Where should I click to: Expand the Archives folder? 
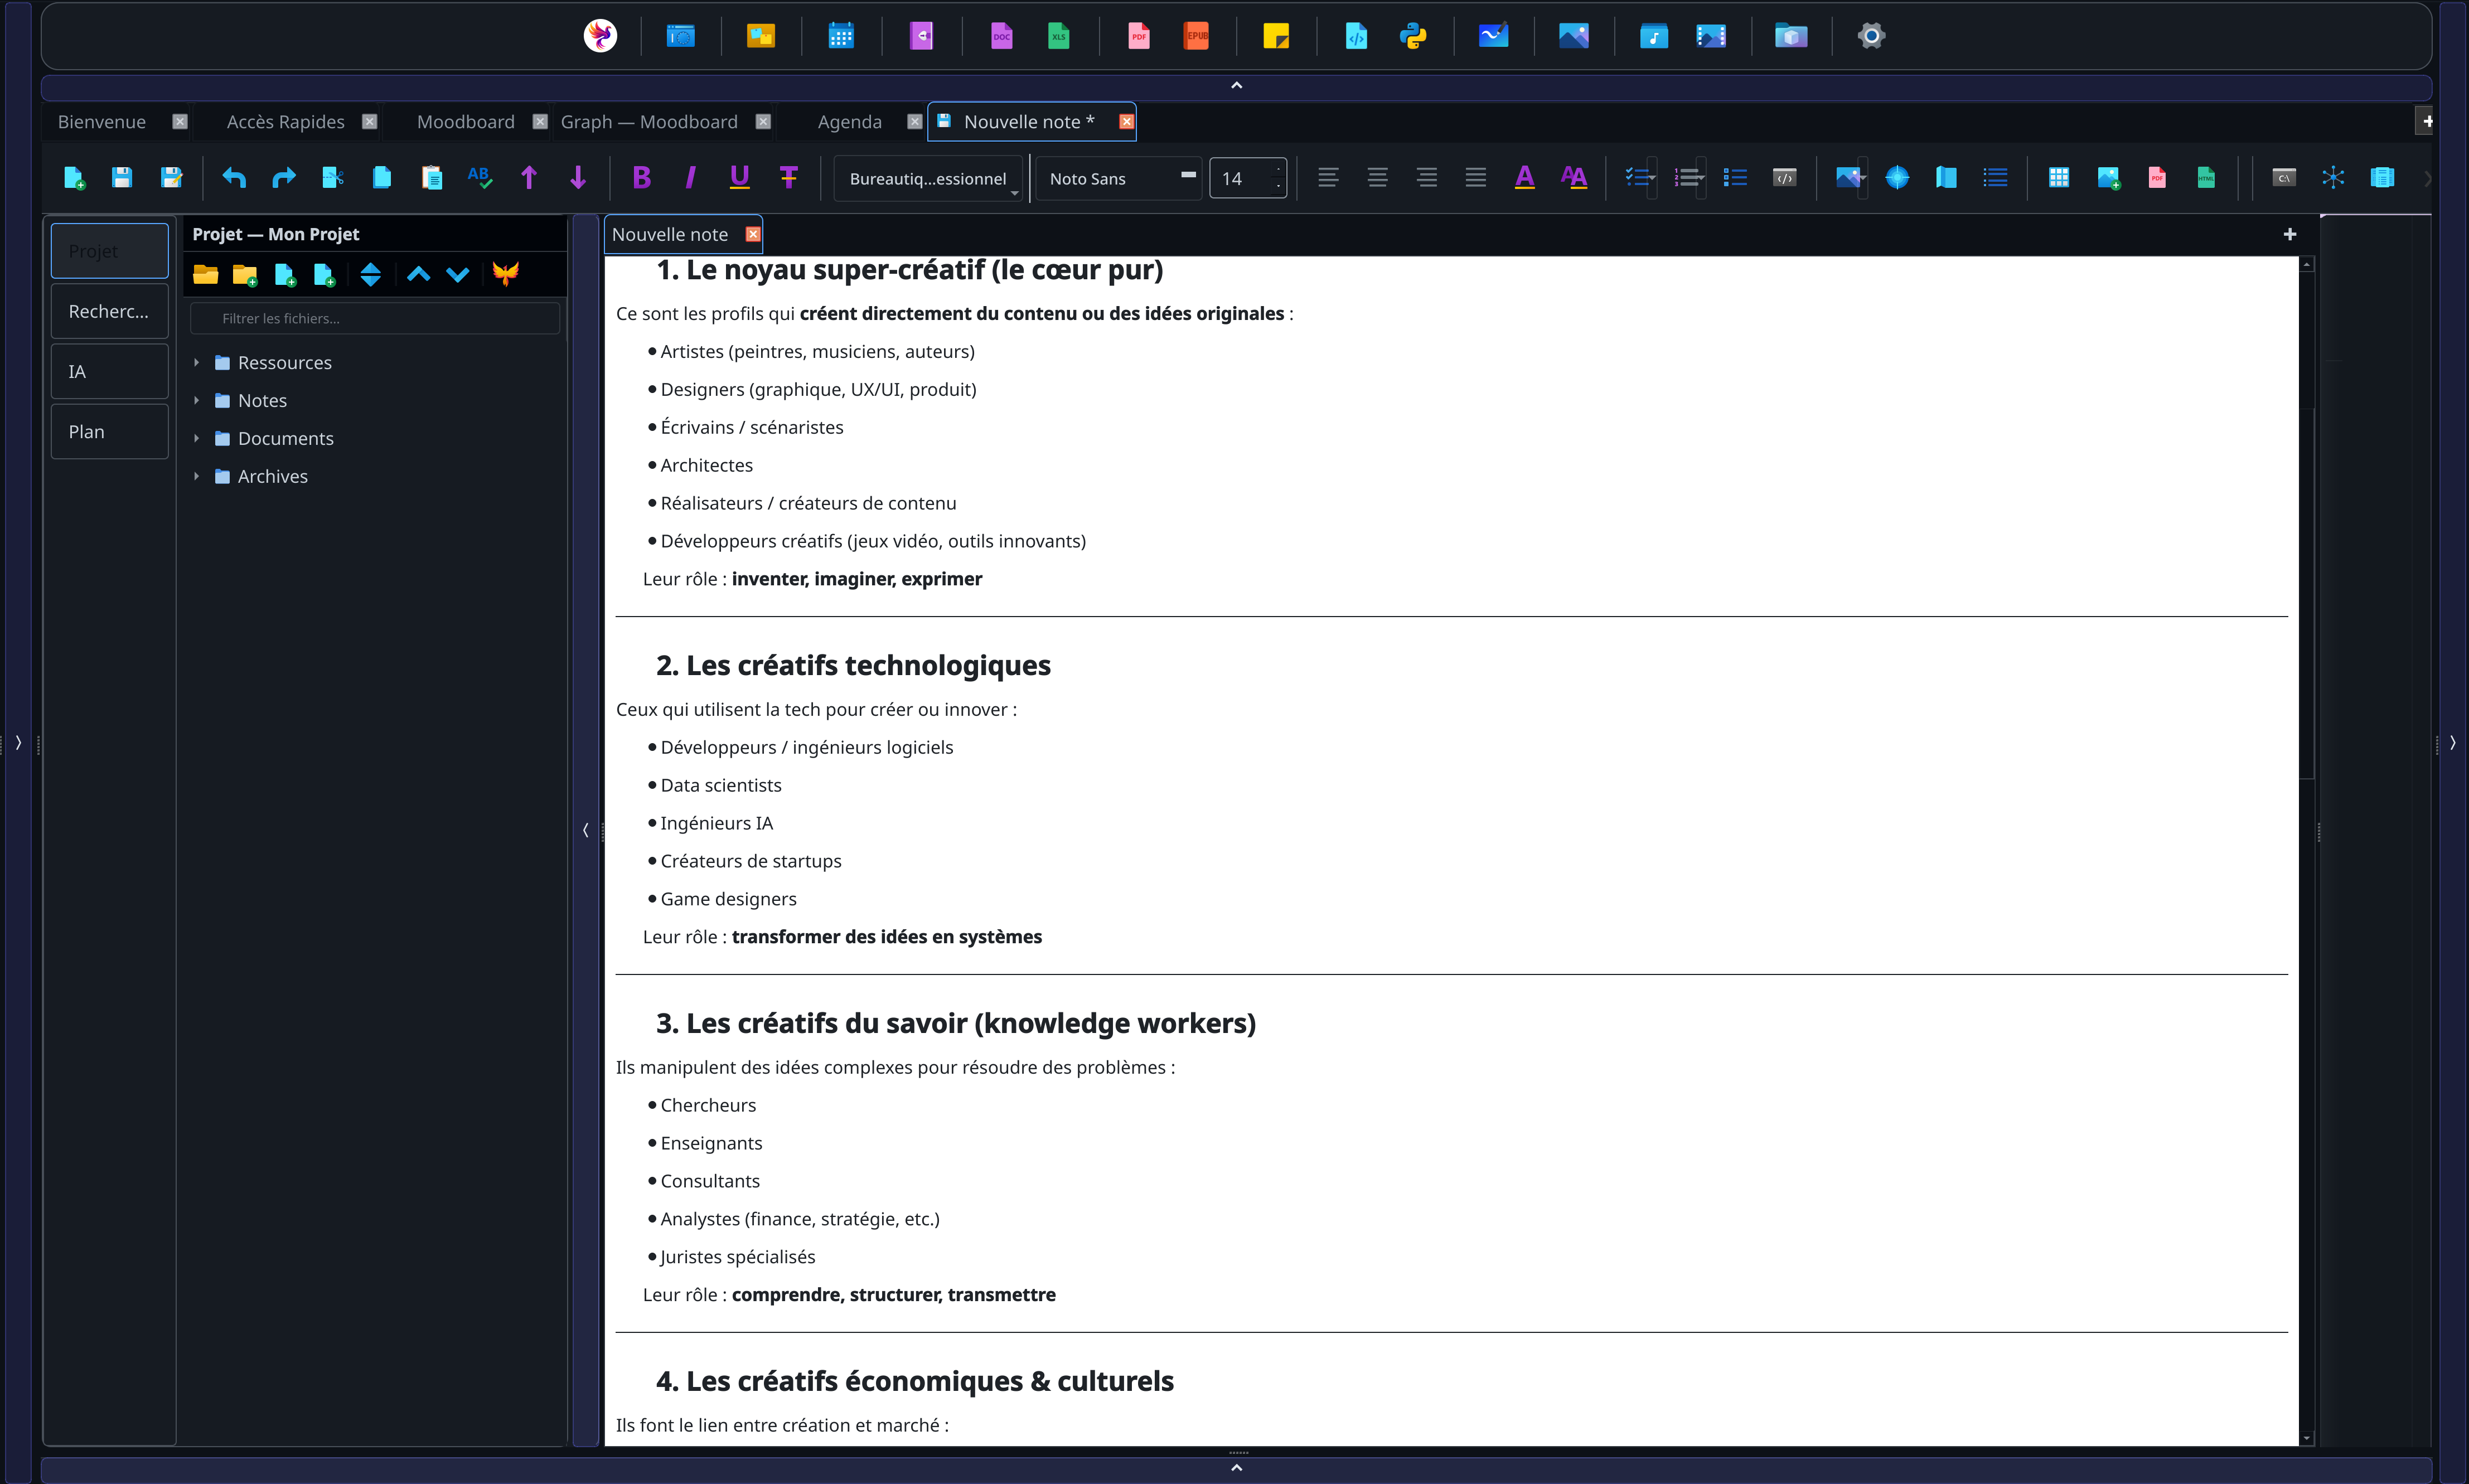point(197,477)
